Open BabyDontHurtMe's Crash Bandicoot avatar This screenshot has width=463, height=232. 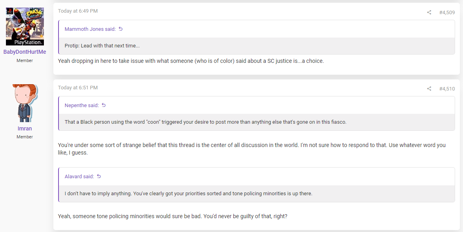(x=25, y=26)
